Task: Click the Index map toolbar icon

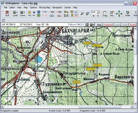Action: point(128,14)
